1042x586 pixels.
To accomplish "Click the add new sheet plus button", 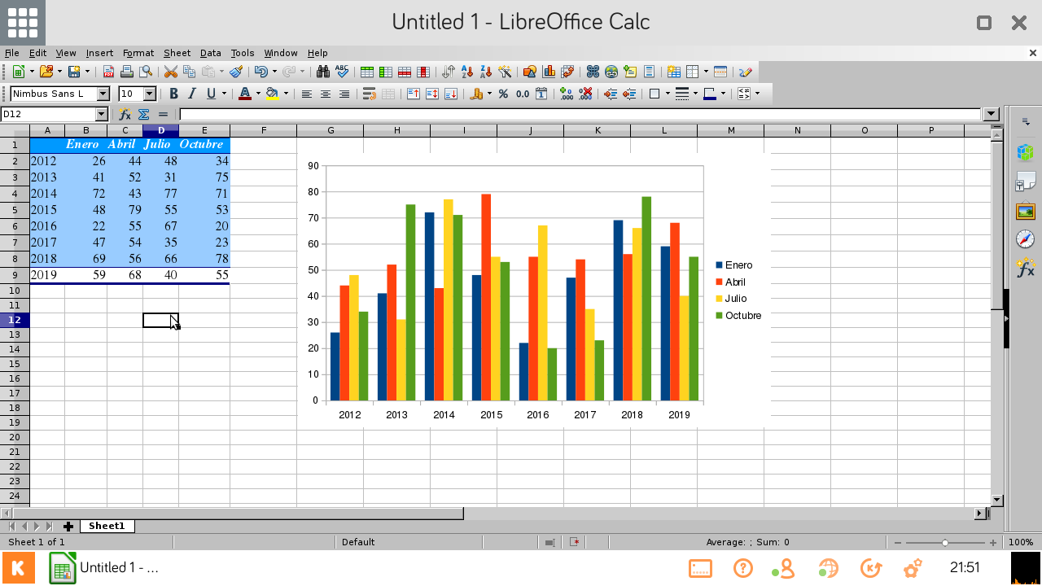I will pos(68,527).
